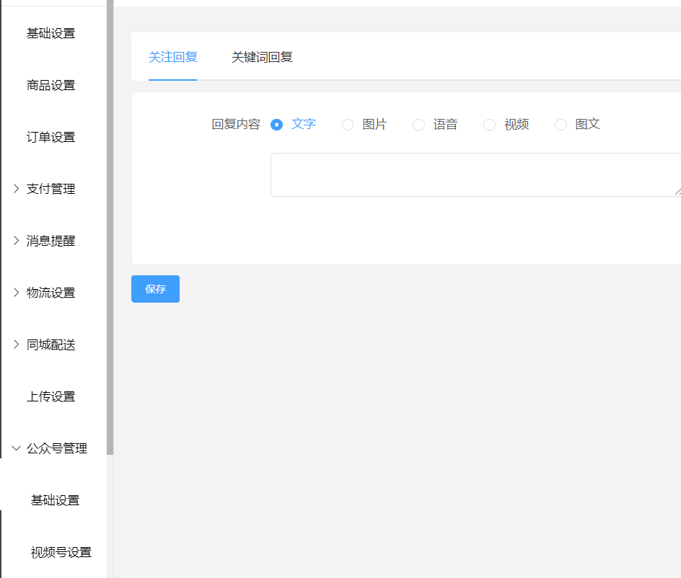Choose 图片 as reply content type
This screenshot has width=681, height=578.
coord(348,125)
